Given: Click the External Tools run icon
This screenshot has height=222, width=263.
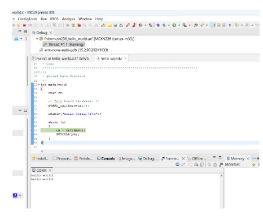Looking at the screenshot, I should 185,25.
